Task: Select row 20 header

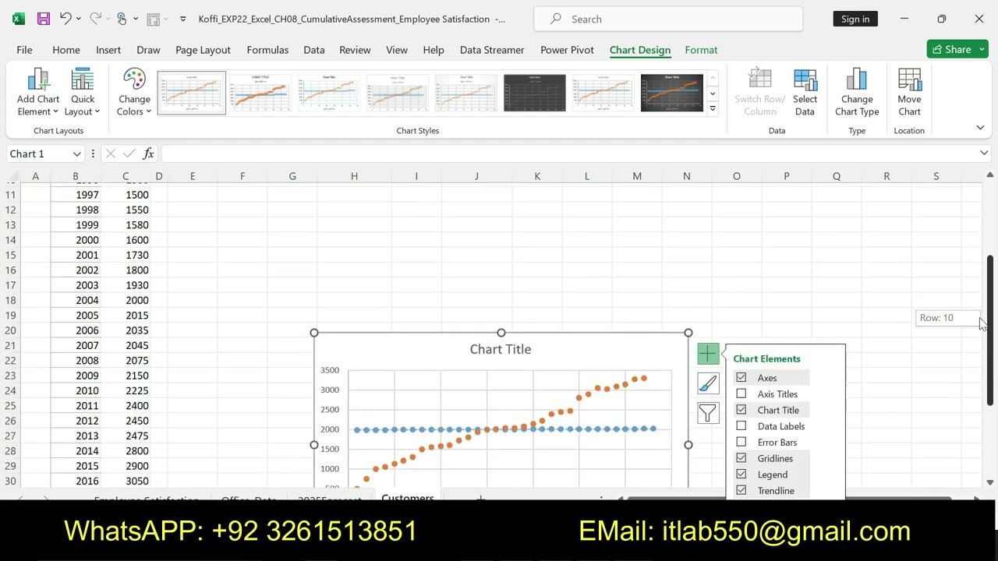Action: 11,330
